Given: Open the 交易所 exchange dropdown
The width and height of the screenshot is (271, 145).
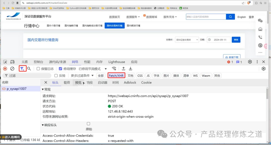Looking at the screenshot, I should pos(187,39).
